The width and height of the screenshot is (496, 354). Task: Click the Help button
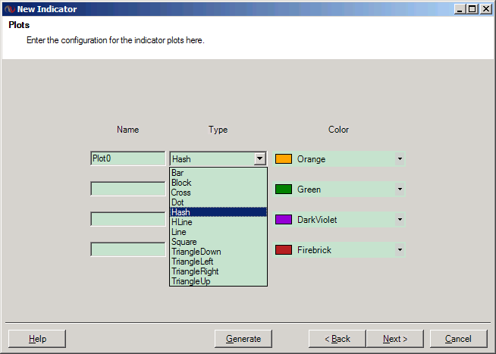click(37, 339)
